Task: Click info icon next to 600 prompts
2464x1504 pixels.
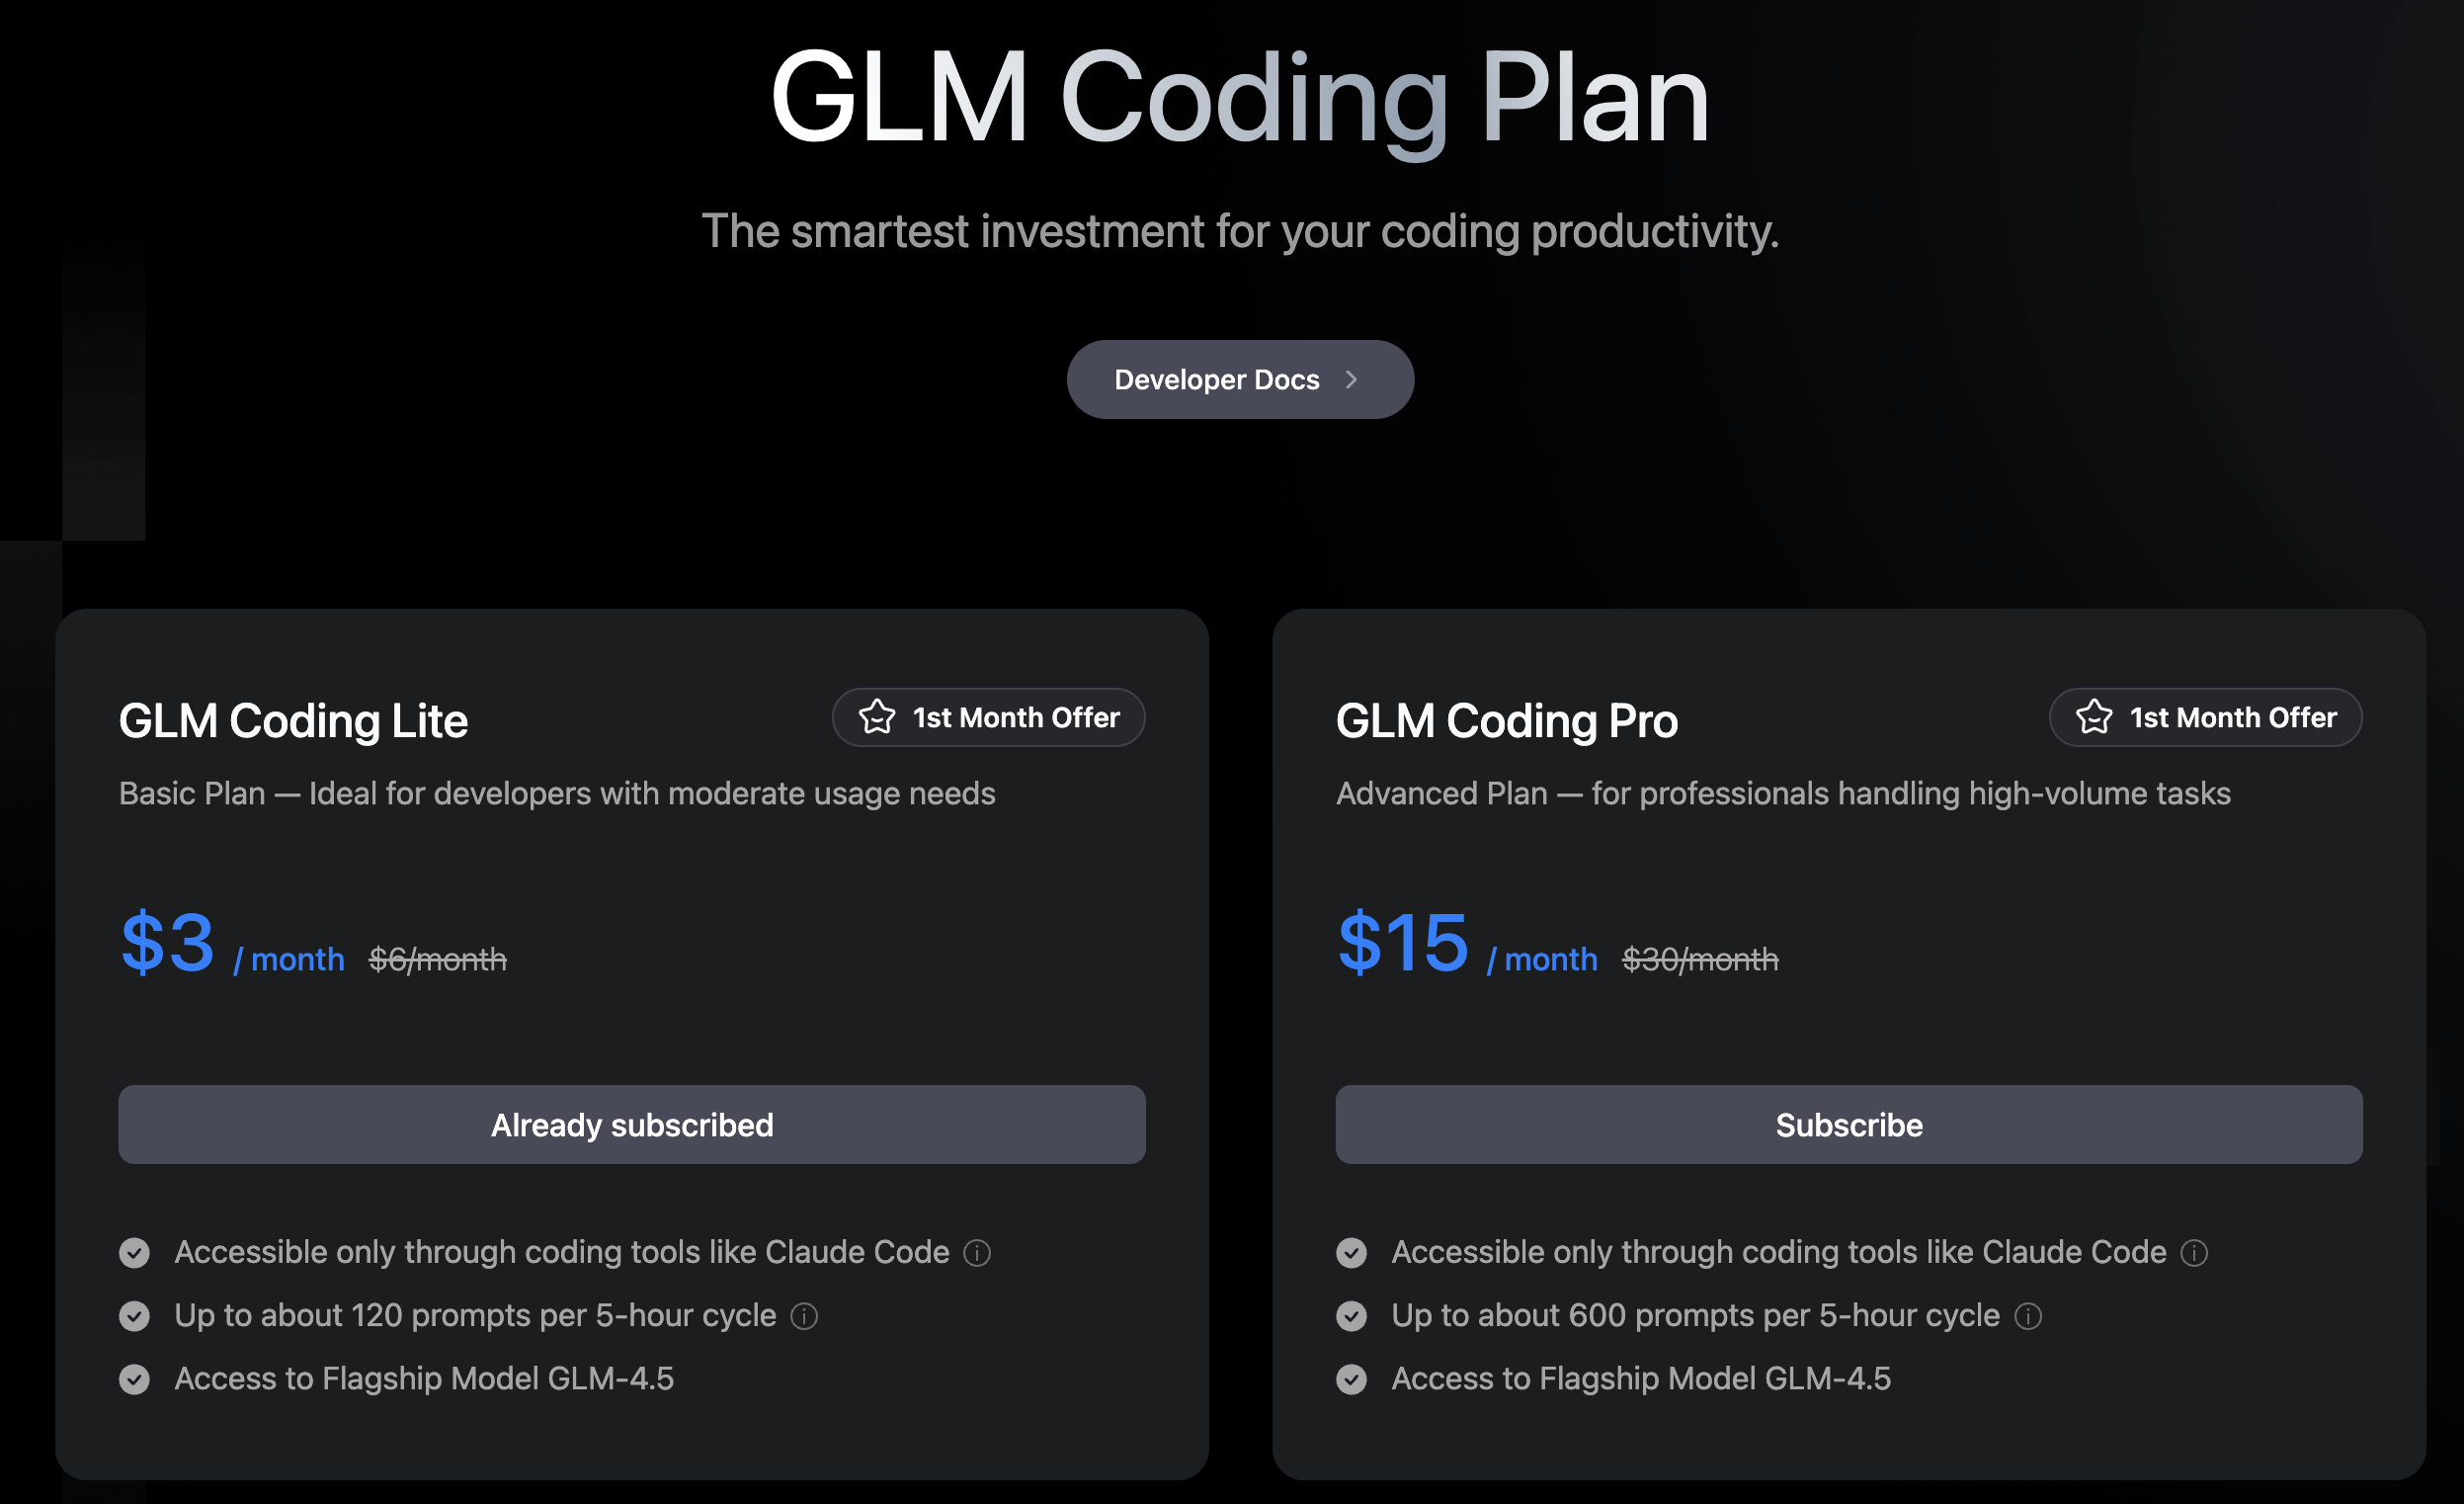Action: pyautogui.click(x=2028, y=1316)
